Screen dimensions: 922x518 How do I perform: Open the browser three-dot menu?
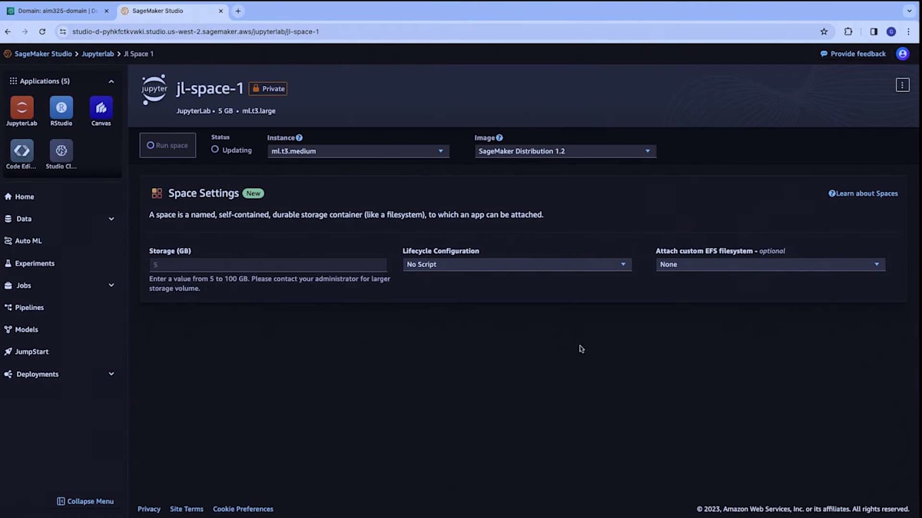click(910, 31)
